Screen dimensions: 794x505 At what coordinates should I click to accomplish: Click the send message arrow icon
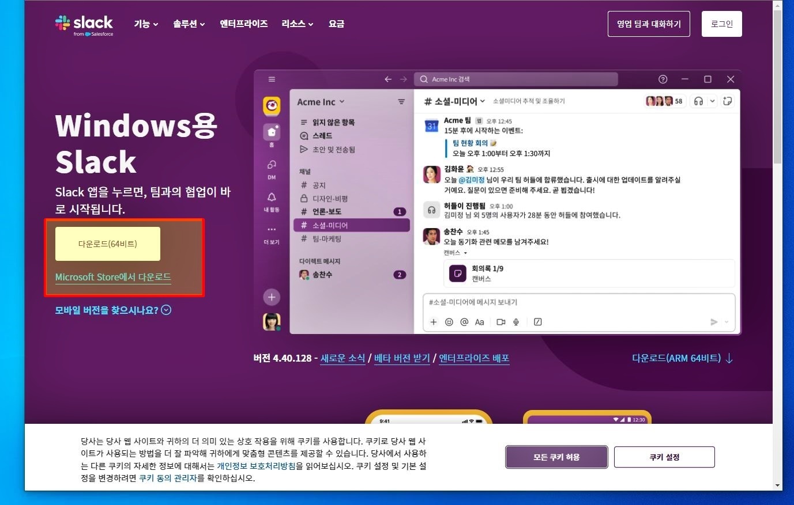pos(714,322)
